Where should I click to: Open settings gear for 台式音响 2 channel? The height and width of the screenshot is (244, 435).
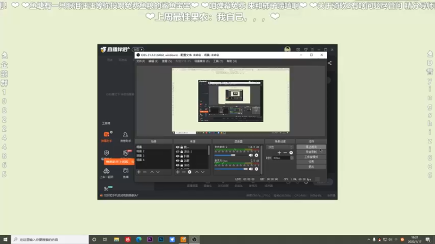click(256, 156)
